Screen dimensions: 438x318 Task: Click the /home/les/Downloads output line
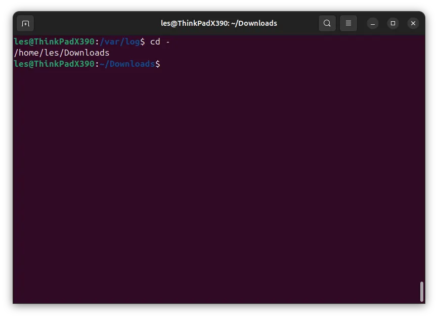(x=62, y=53)
